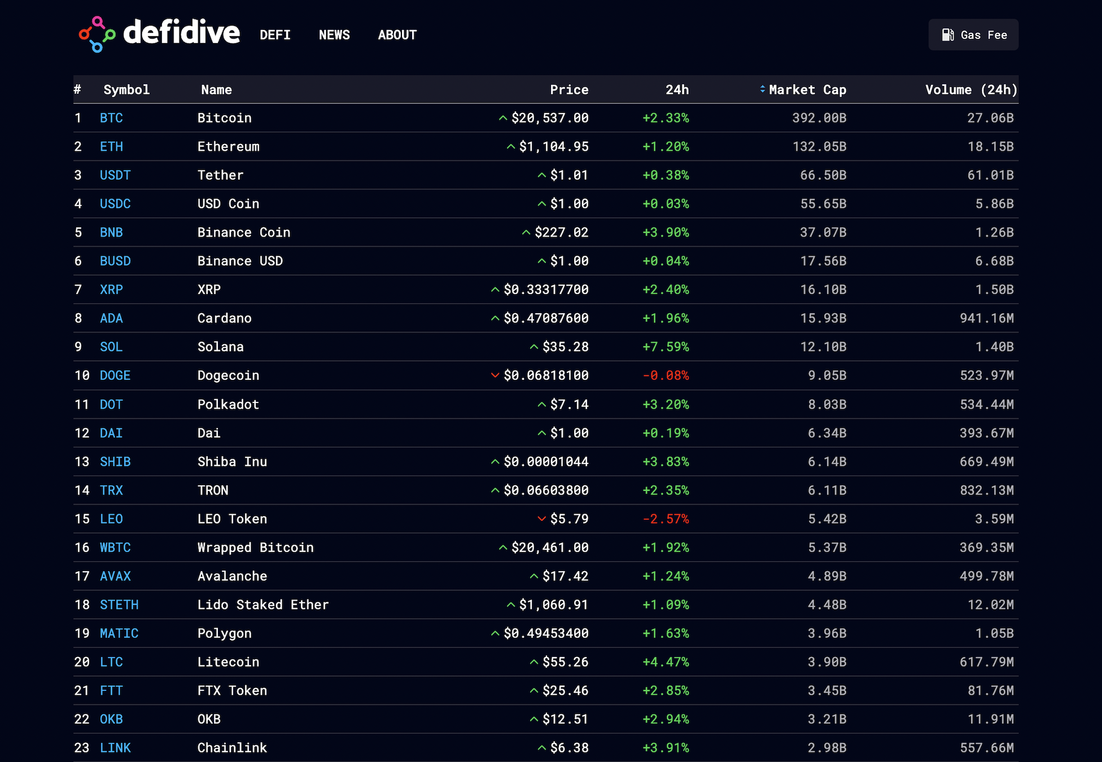Sort by the Price column header

[x=569, y=90]
